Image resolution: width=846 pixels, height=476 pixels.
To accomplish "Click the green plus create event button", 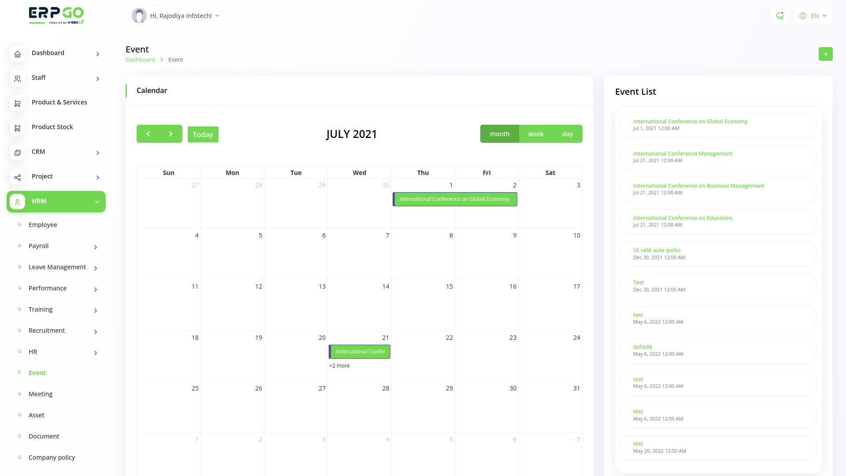I will point(825,54).
